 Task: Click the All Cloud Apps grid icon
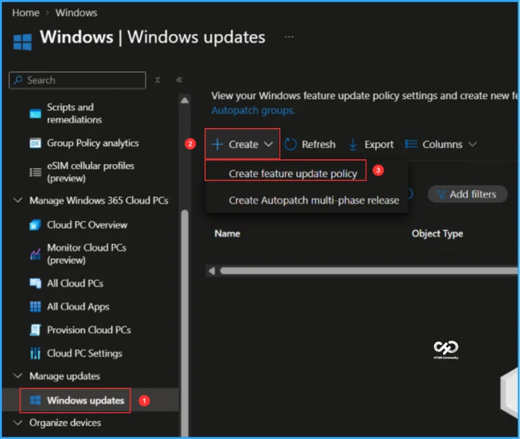(x=35, y=307)
